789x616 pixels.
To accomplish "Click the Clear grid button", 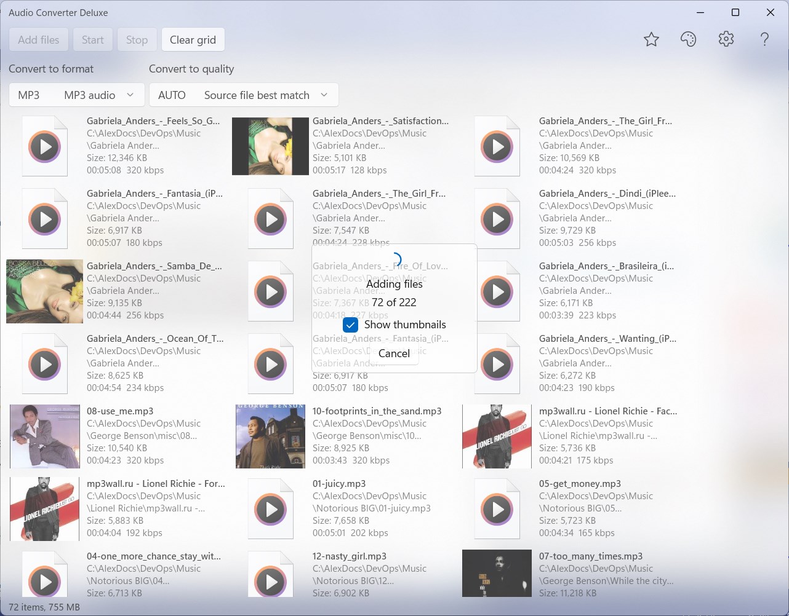I will point(193,40).
